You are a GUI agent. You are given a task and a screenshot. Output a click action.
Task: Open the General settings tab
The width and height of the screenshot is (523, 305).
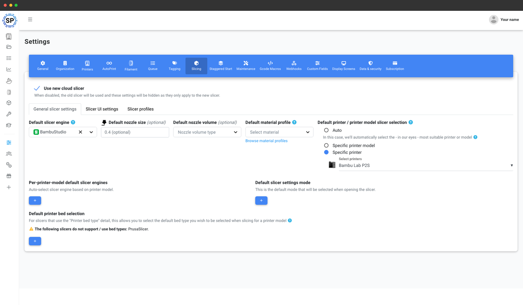[43, 66]
